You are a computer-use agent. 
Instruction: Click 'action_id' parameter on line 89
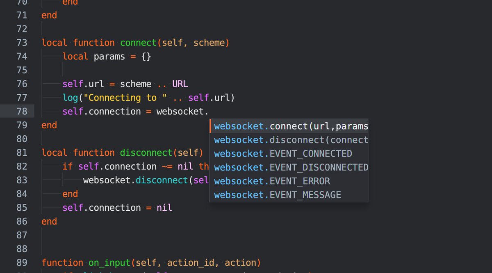click(191, 262)
